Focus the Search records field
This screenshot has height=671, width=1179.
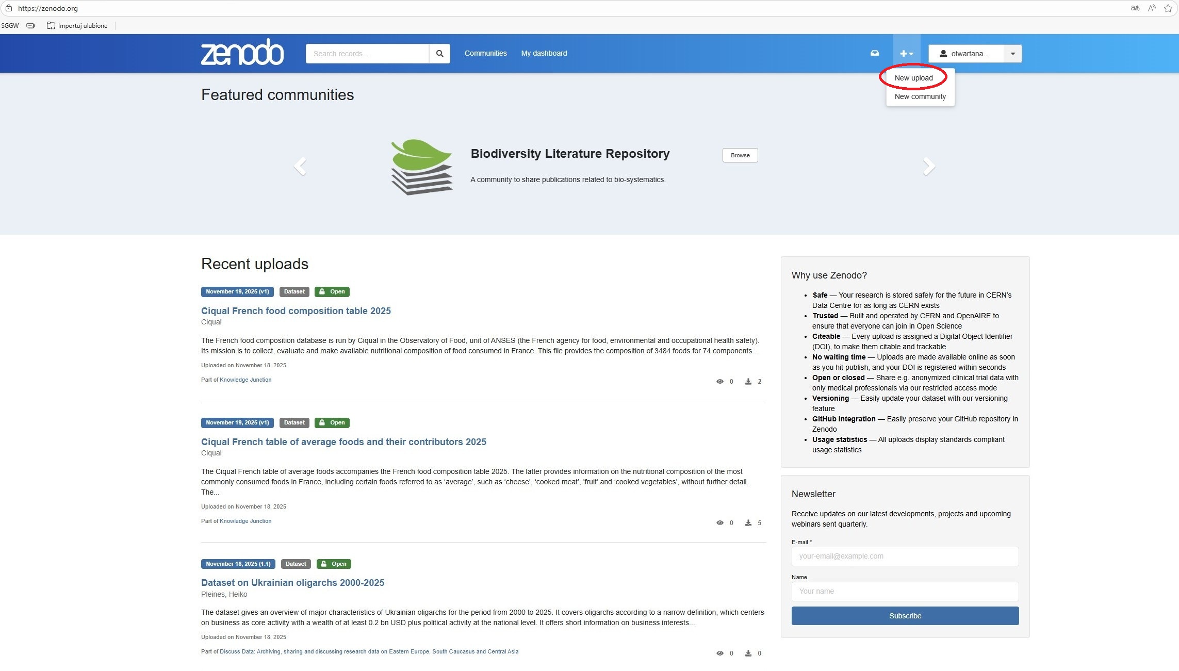367,54
